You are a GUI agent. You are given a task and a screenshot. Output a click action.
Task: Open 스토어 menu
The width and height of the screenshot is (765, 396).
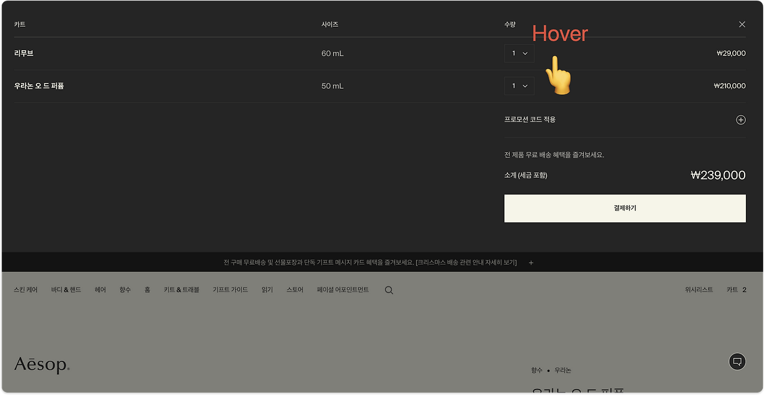[295, 290]
